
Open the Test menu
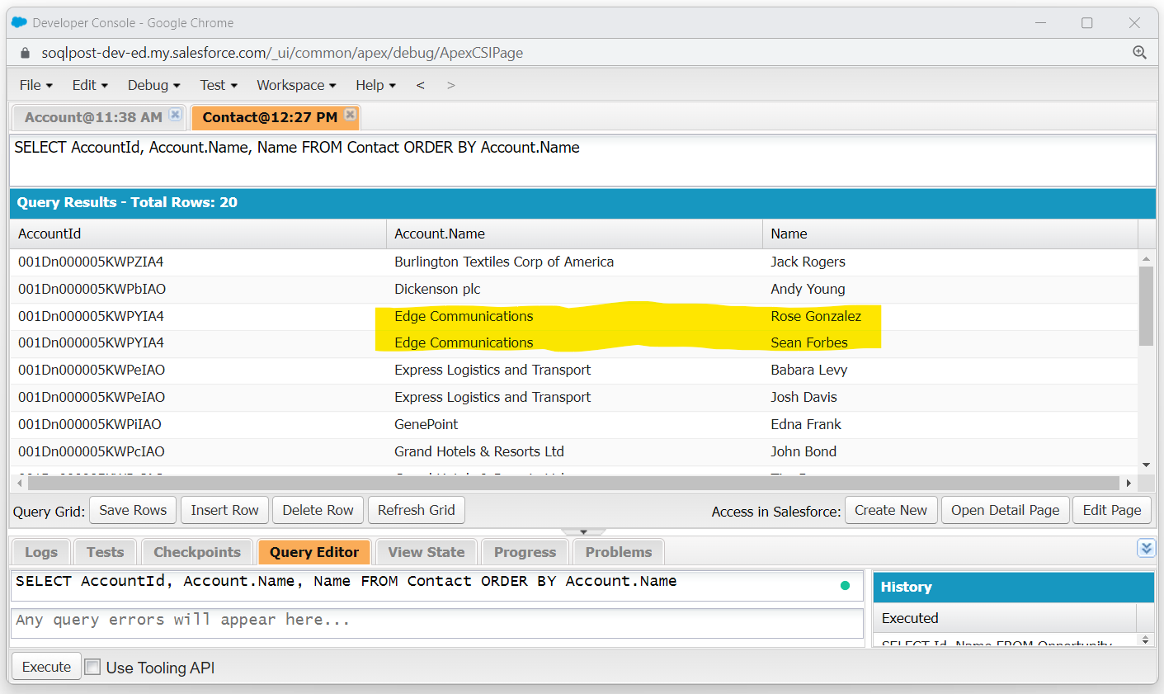pyautogui.click(x=219, y=85)
